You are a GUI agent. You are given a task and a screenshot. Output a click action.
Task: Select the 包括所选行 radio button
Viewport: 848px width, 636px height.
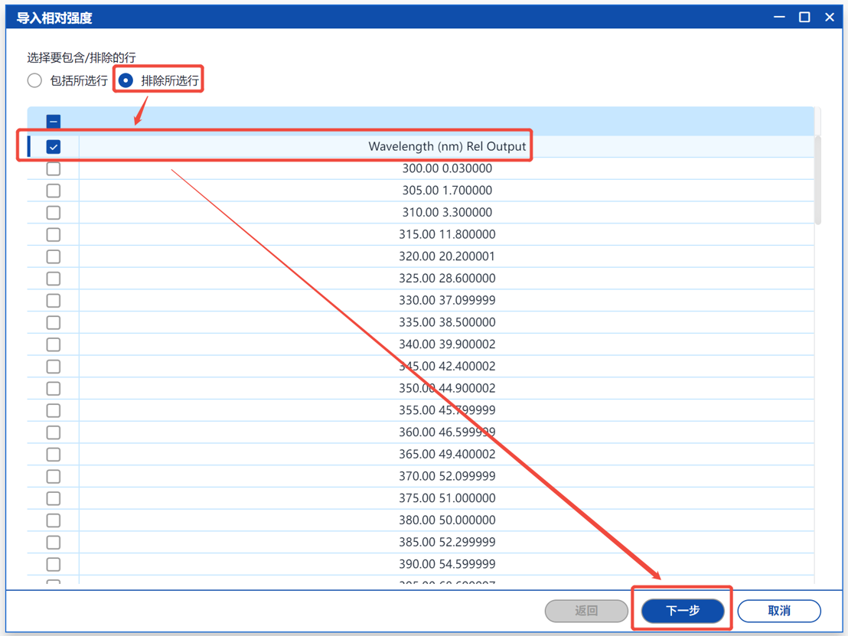point(35,80)
